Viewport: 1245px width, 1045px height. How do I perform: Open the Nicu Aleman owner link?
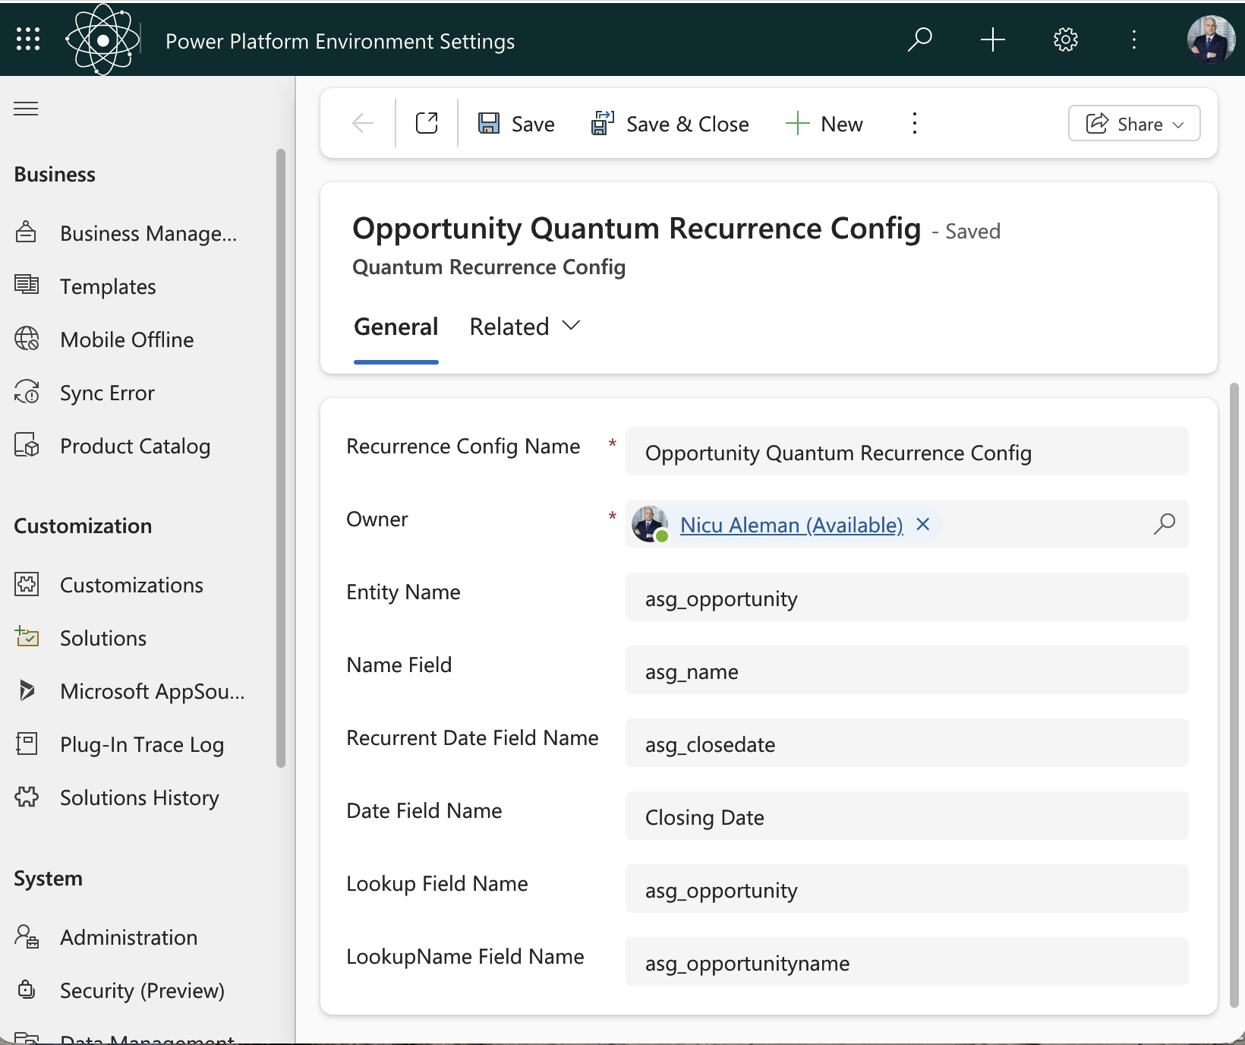click(x=791, y=525)
